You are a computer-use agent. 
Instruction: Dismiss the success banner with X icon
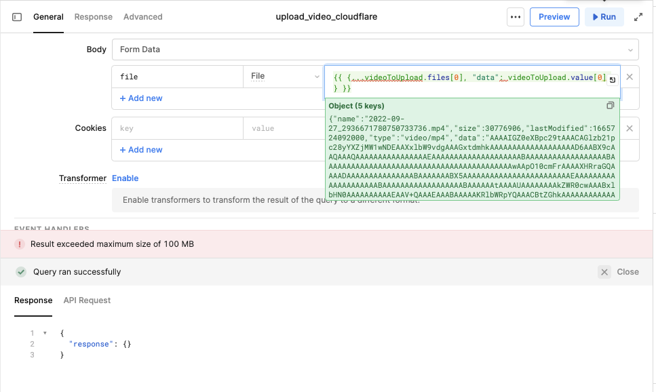tap(604, 271)
